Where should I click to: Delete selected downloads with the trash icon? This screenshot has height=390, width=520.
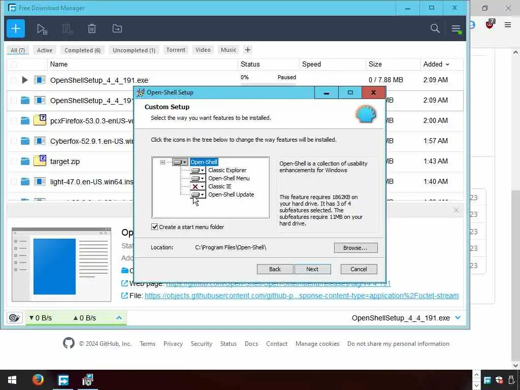[92, 29]
